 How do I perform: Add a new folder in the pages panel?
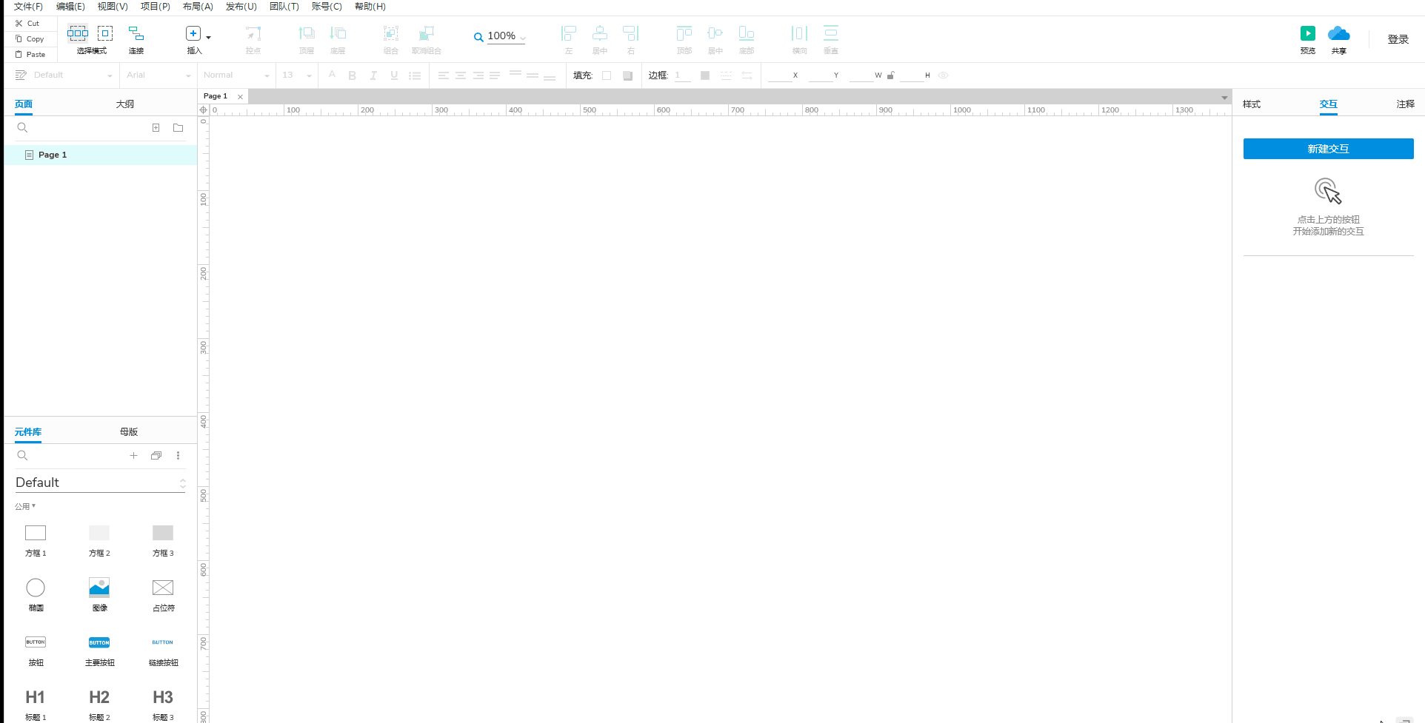pos(178,128)
